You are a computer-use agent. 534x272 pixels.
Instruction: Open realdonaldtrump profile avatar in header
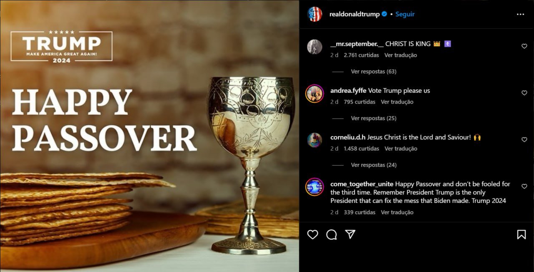point(315,14)
